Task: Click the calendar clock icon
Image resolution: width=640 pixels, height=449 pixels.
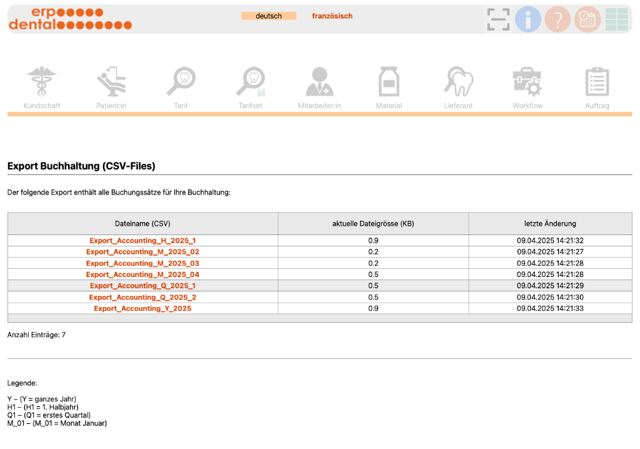Action: coord(587,19)
